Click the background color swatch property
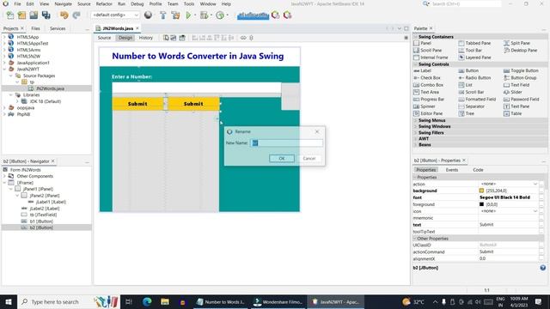The image size is (550, 309). point(481,191)
